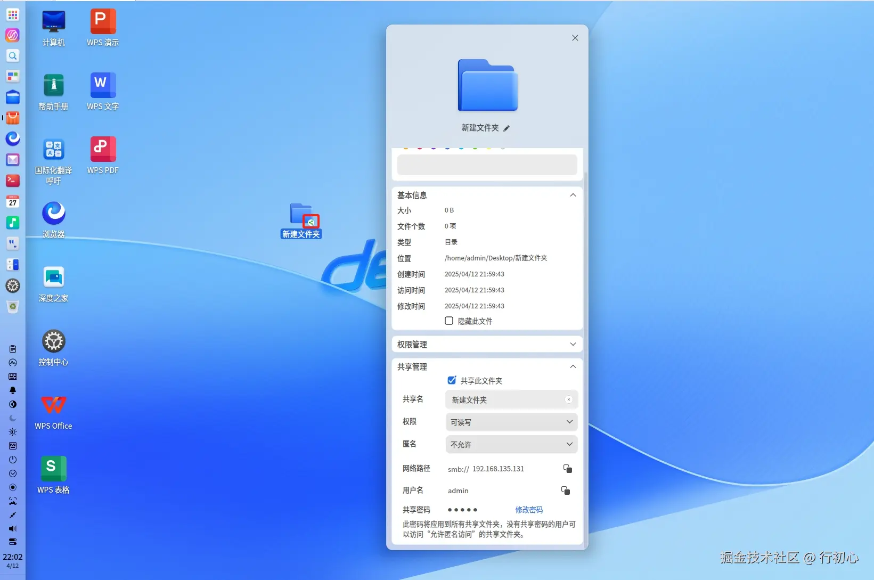The width and height of the screenshot is (874, 580).
Task: Click the path /home/admin/Desktop/新建文件夹
Action: 496,258
